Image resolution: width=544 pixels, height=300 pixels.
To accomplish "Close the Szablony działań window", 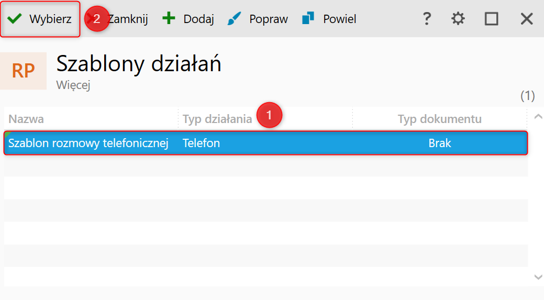I will 526,19.
